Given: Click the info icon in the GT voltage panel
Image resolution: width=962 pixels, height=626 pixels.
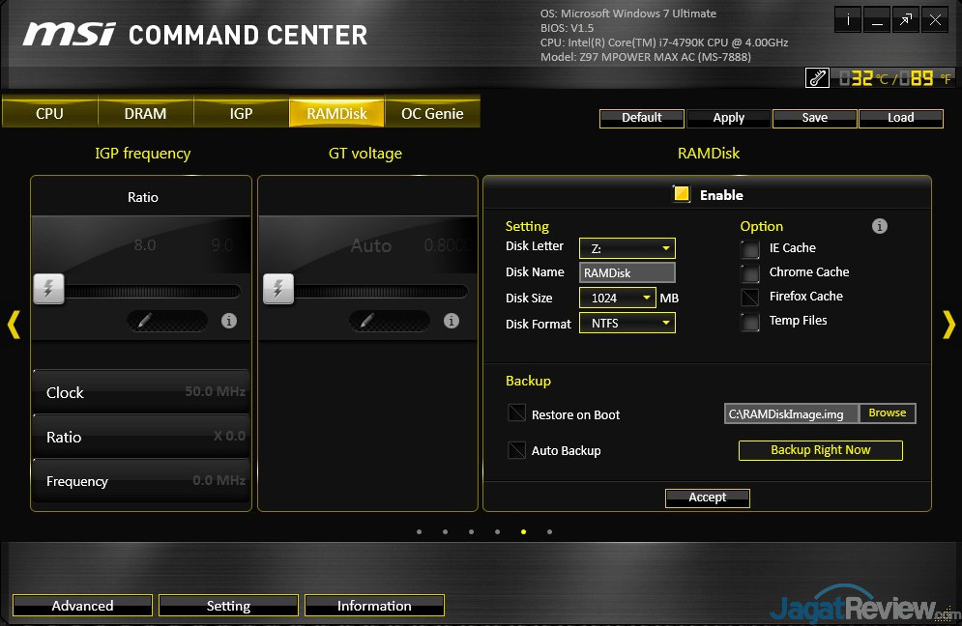Looking at the screenshot, I should (x=452, y=321).
